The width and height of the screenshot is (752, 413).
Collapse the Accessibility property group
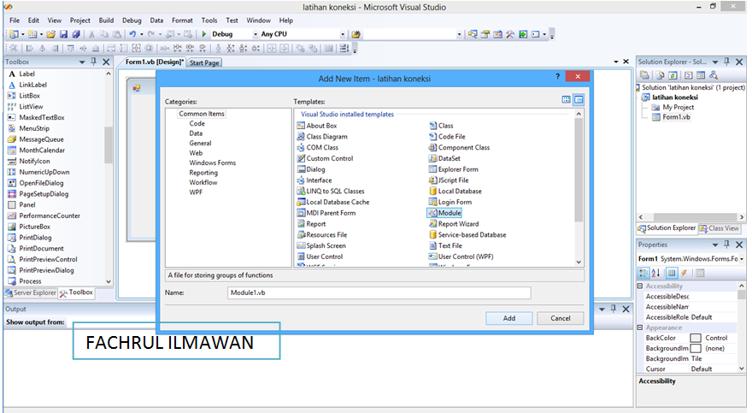(640, 286)
